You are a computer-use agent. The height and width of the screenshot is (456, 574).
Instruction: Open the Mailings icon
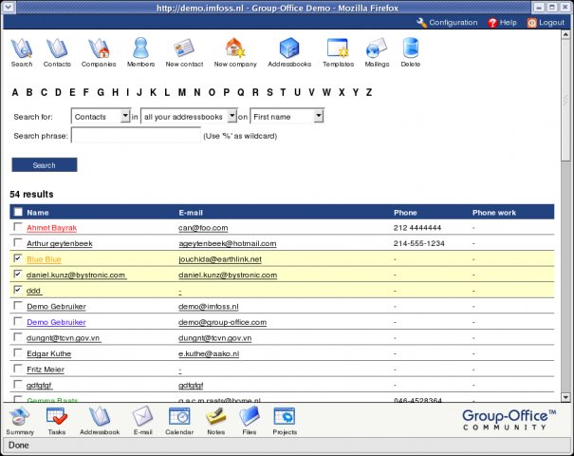(376, 47)
